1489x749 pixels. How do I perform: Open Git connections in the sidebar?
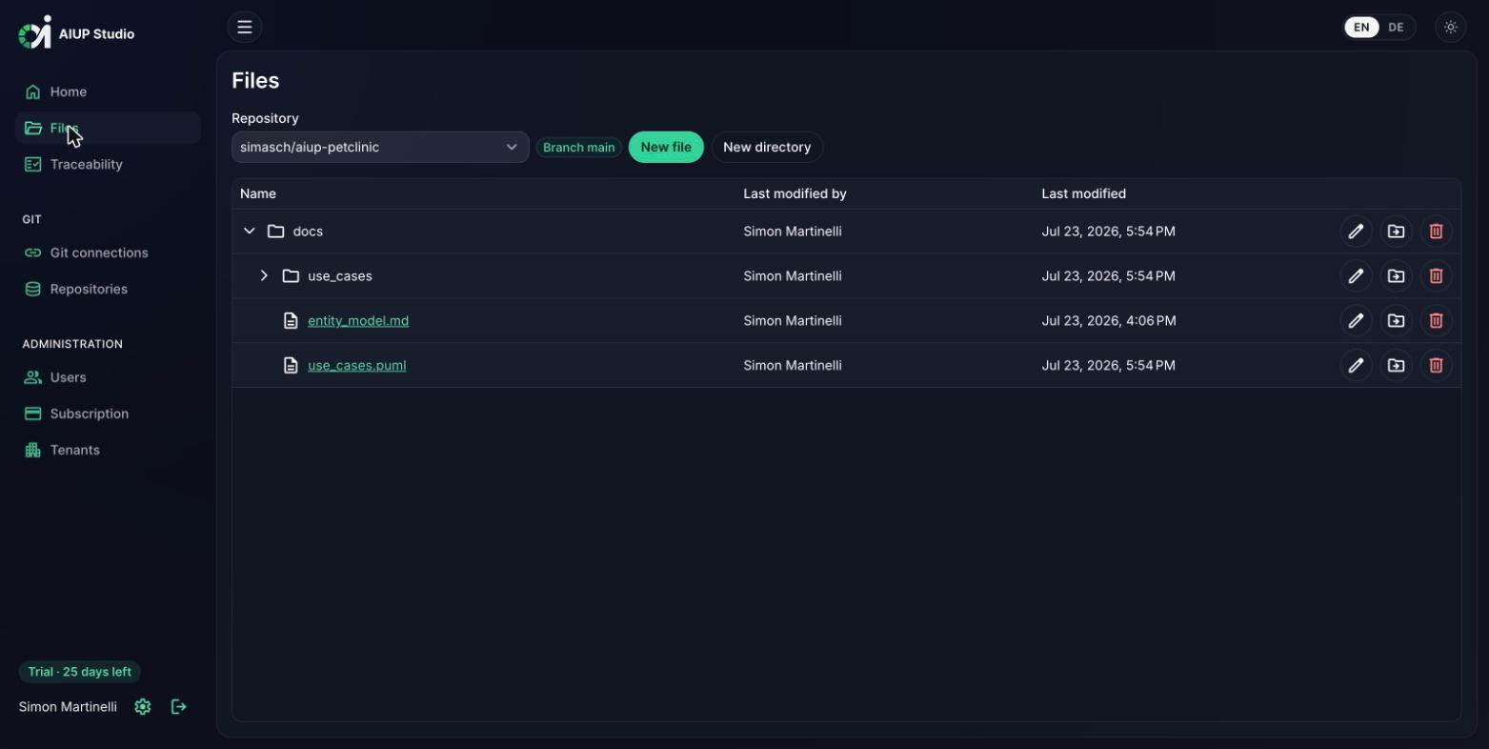pyautogui.click(x=108, y=253)
